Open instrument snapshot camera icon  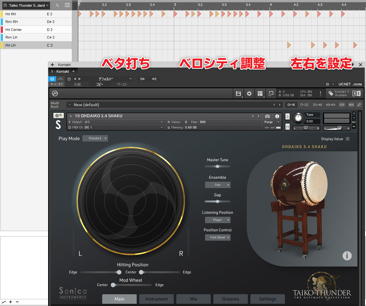click(x=268, y=116)
